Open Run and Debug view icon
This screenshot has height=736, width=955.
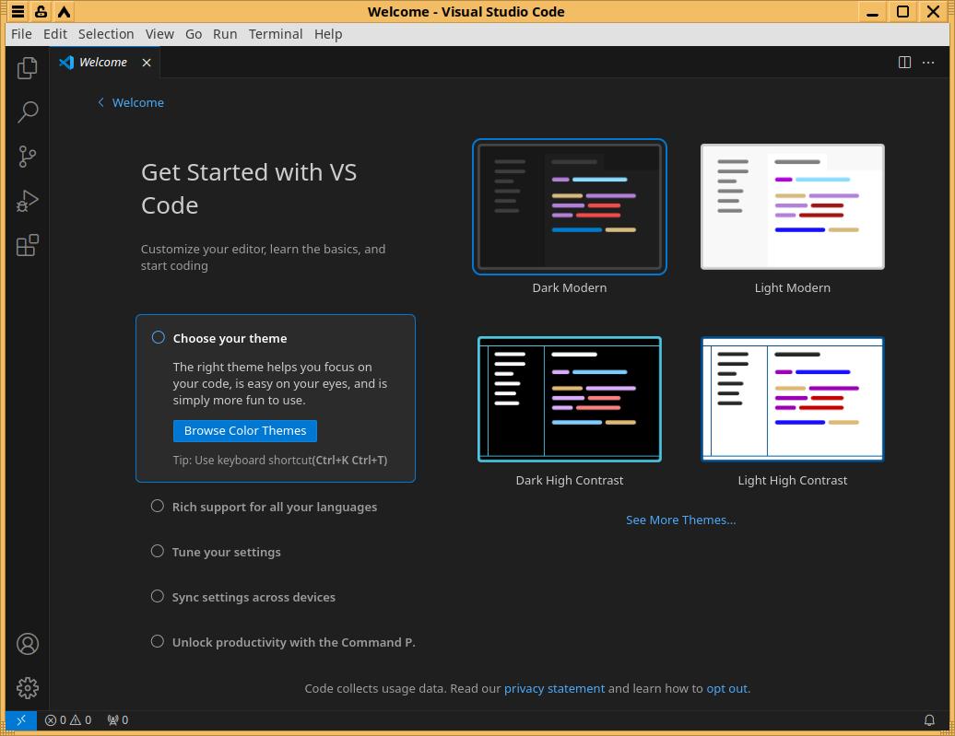click(28, 201)
